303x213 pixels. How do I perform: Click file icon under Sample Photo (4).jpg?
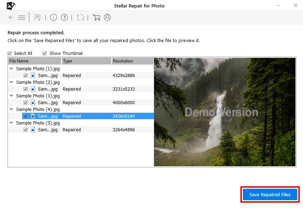33,116
